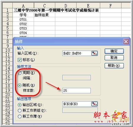Select row 5 header
This screenshot has height=127, width=133.
[x=7, y=28]
